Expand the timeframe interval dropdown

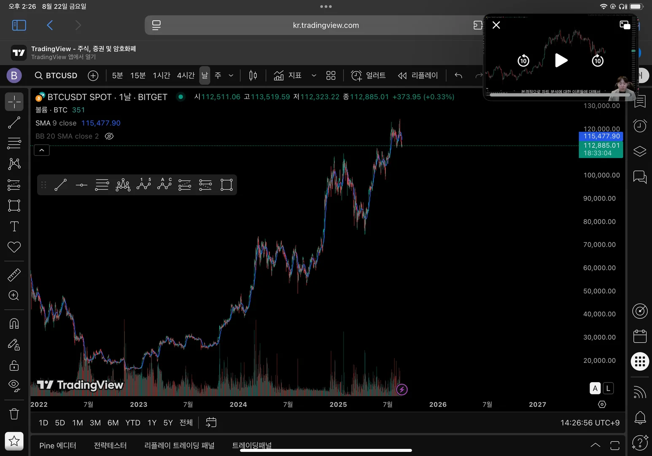point(231,76)
